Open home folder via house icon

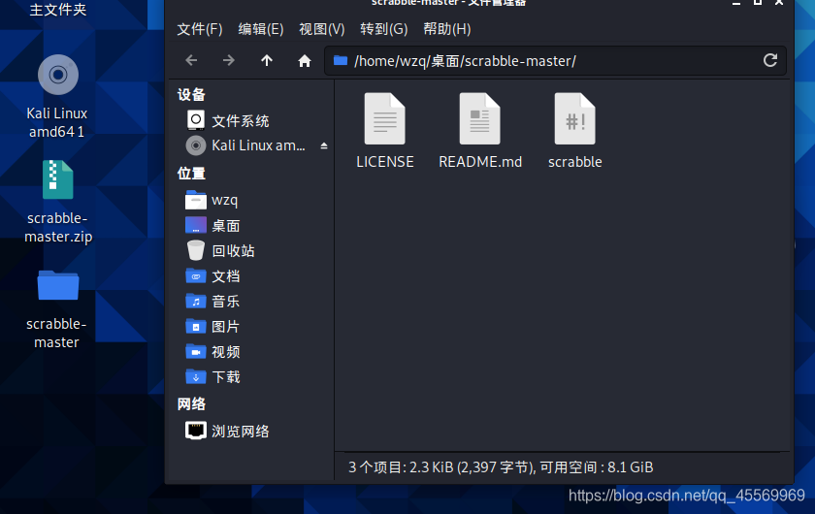[305, 61]
